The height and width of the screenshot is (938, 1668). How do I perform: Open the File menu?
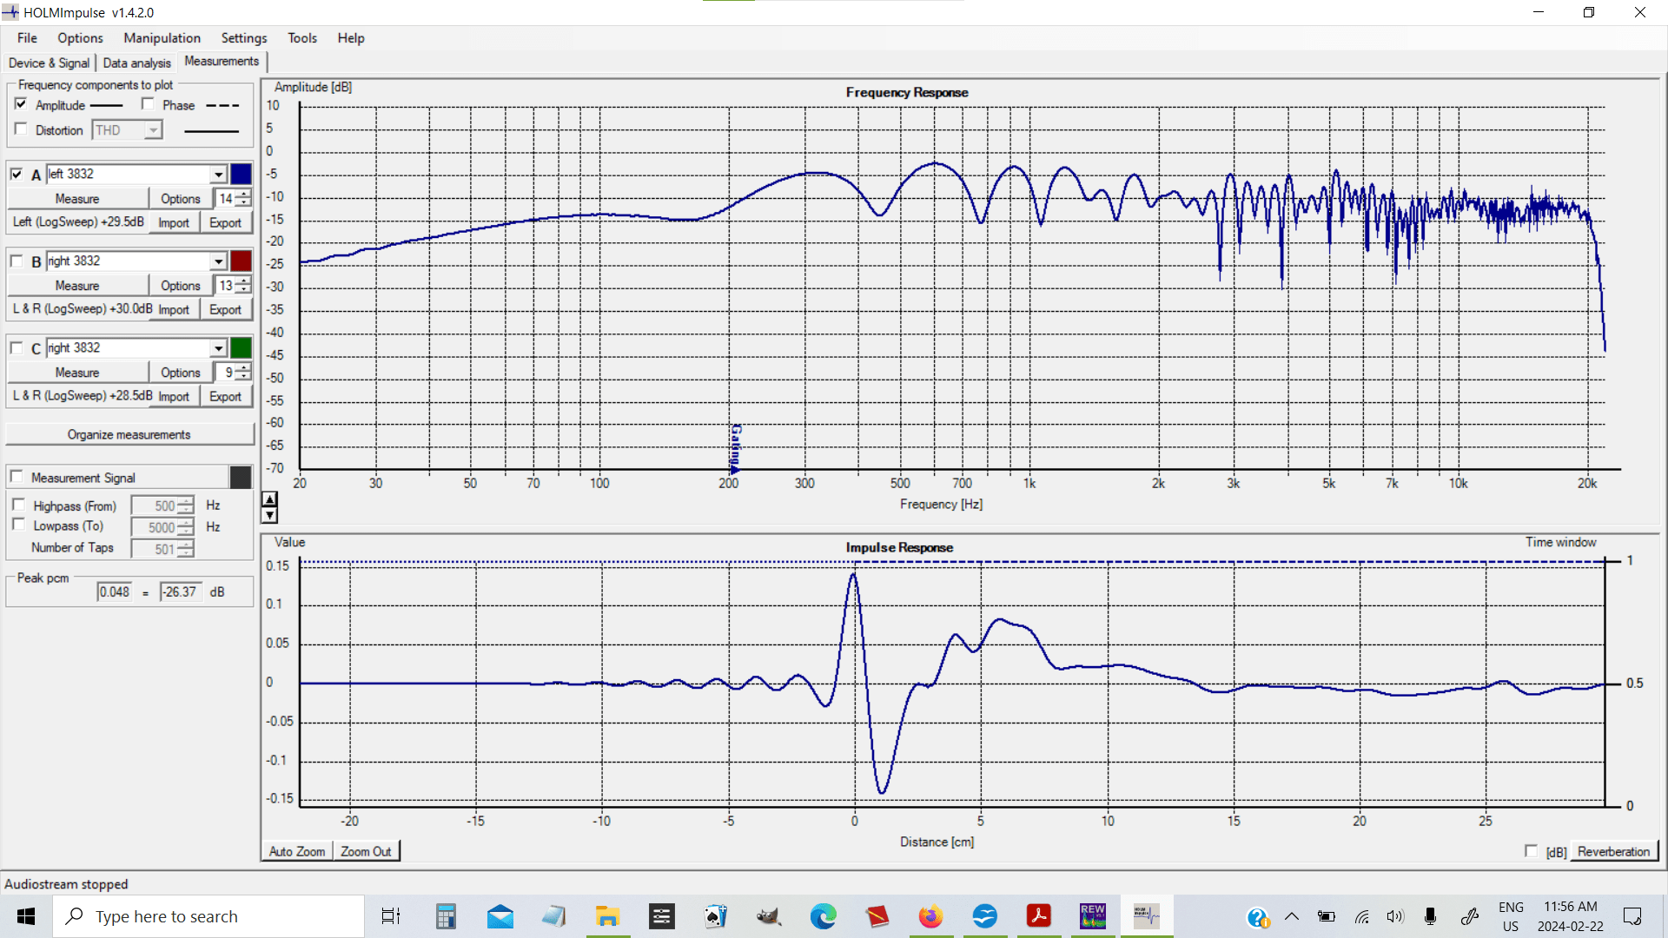[27, 38]
